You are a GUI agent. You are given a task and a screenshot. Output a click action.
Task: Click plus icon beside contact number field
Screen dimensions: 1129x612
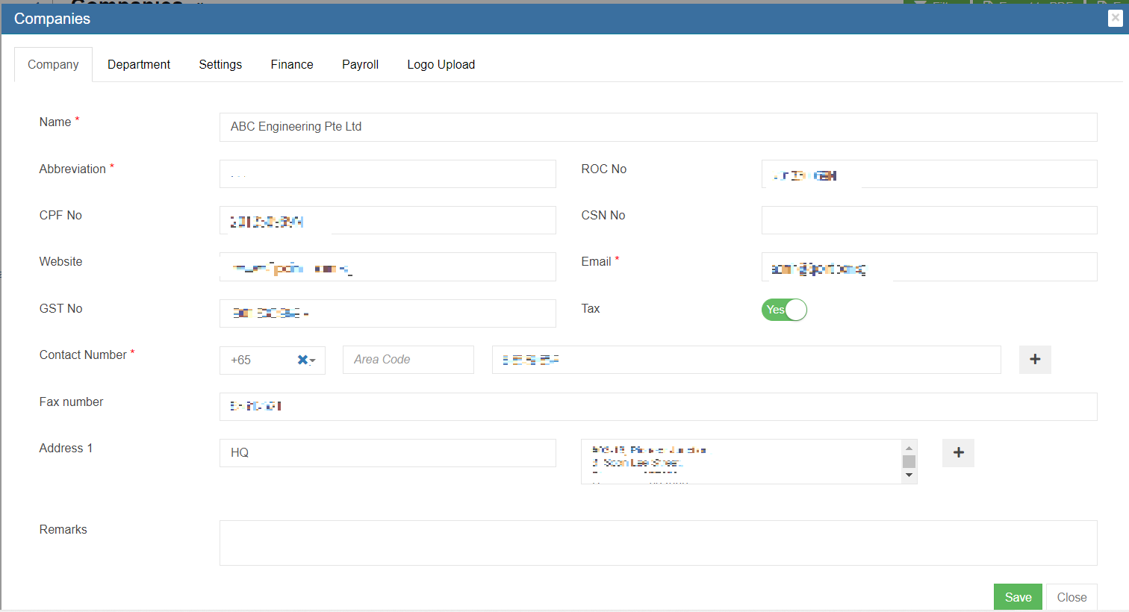(1035, 360)
